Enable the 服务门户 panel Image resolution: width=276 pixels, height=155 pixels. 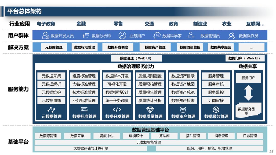248,78
